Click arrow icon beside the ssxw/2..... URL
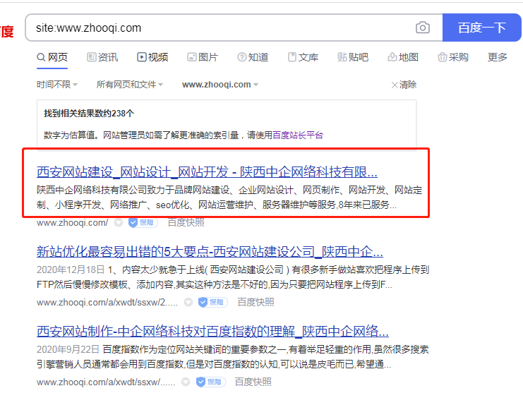523x405 pixels. (x=188, y=302)
